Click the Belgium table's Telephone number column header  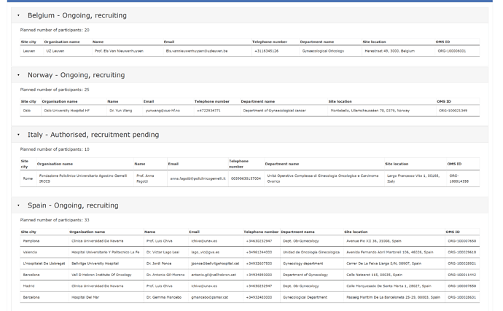click(x=269, y=42)
